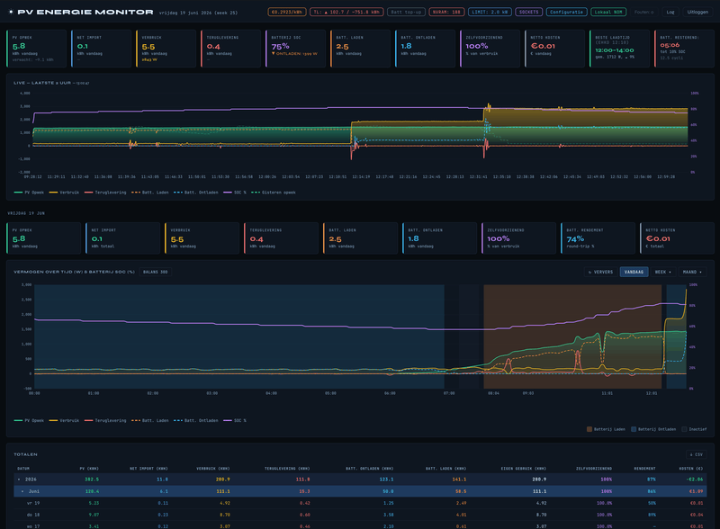Toggle Gisteren opwek series in live legend

click(274, 193)
